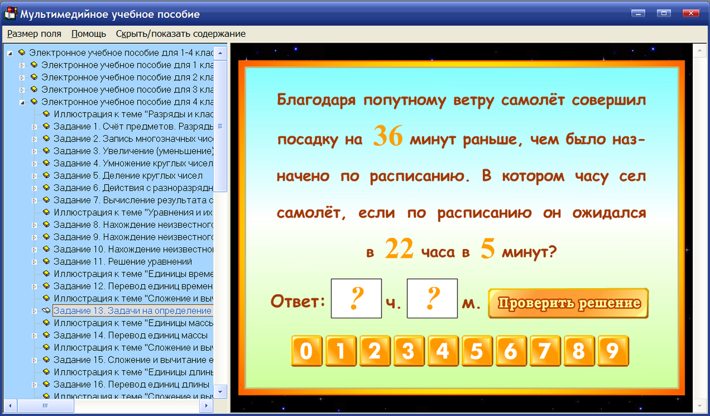Click open-book icon of Задание 13
Viewport: 710px width, 416px height.
(46, 311)
